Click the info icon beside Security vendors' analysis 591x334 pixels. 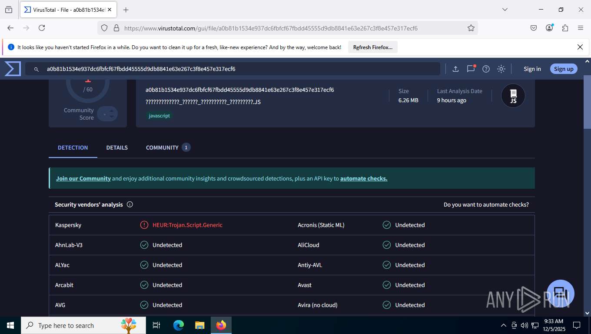tap(129, 204)
